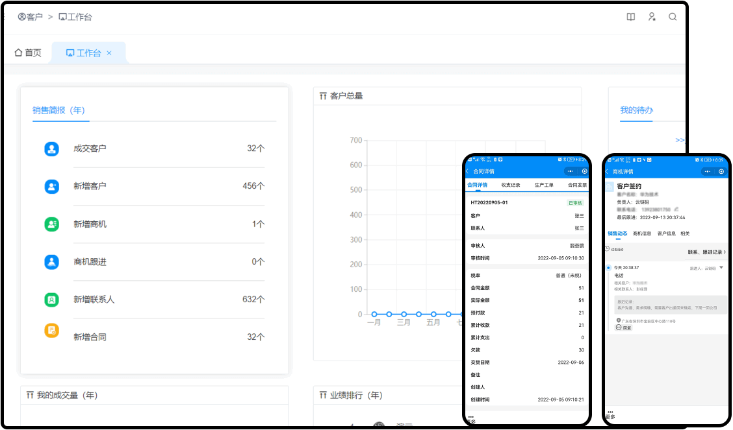Image resolution: width=733 pixels, height=430 pixels.
Task: Tap the circle target icon on 商机详情 header
Action: pos(721,172)
